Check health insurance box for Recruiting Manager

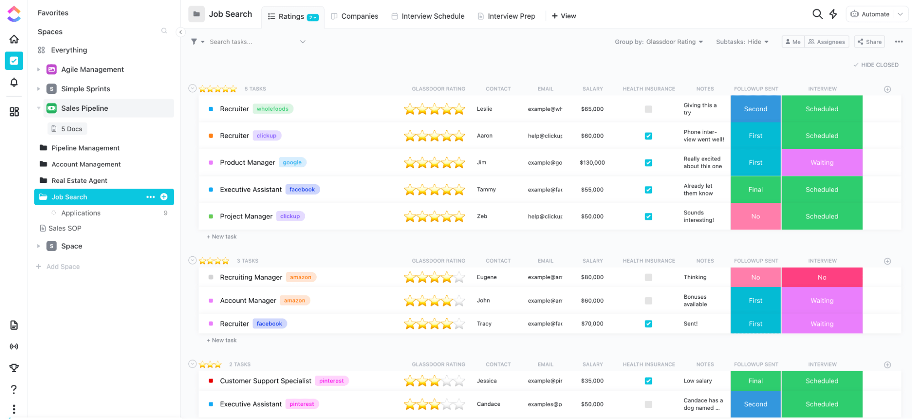(x=648, y=277)
